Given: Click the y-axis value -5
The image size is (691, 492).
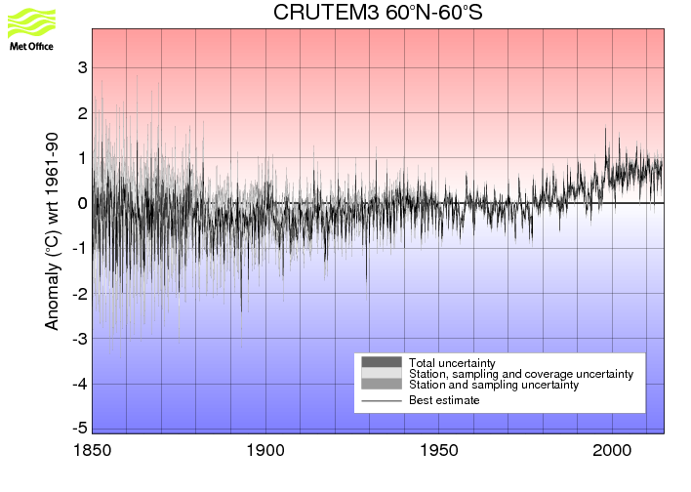Looking at the screenshot, I should pos(80,428).
